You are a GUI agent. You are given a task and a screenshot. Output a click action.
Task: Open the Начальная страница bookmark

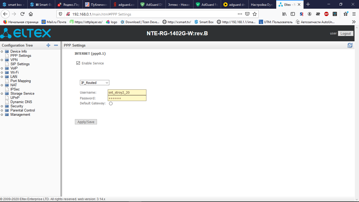point(21,22)
